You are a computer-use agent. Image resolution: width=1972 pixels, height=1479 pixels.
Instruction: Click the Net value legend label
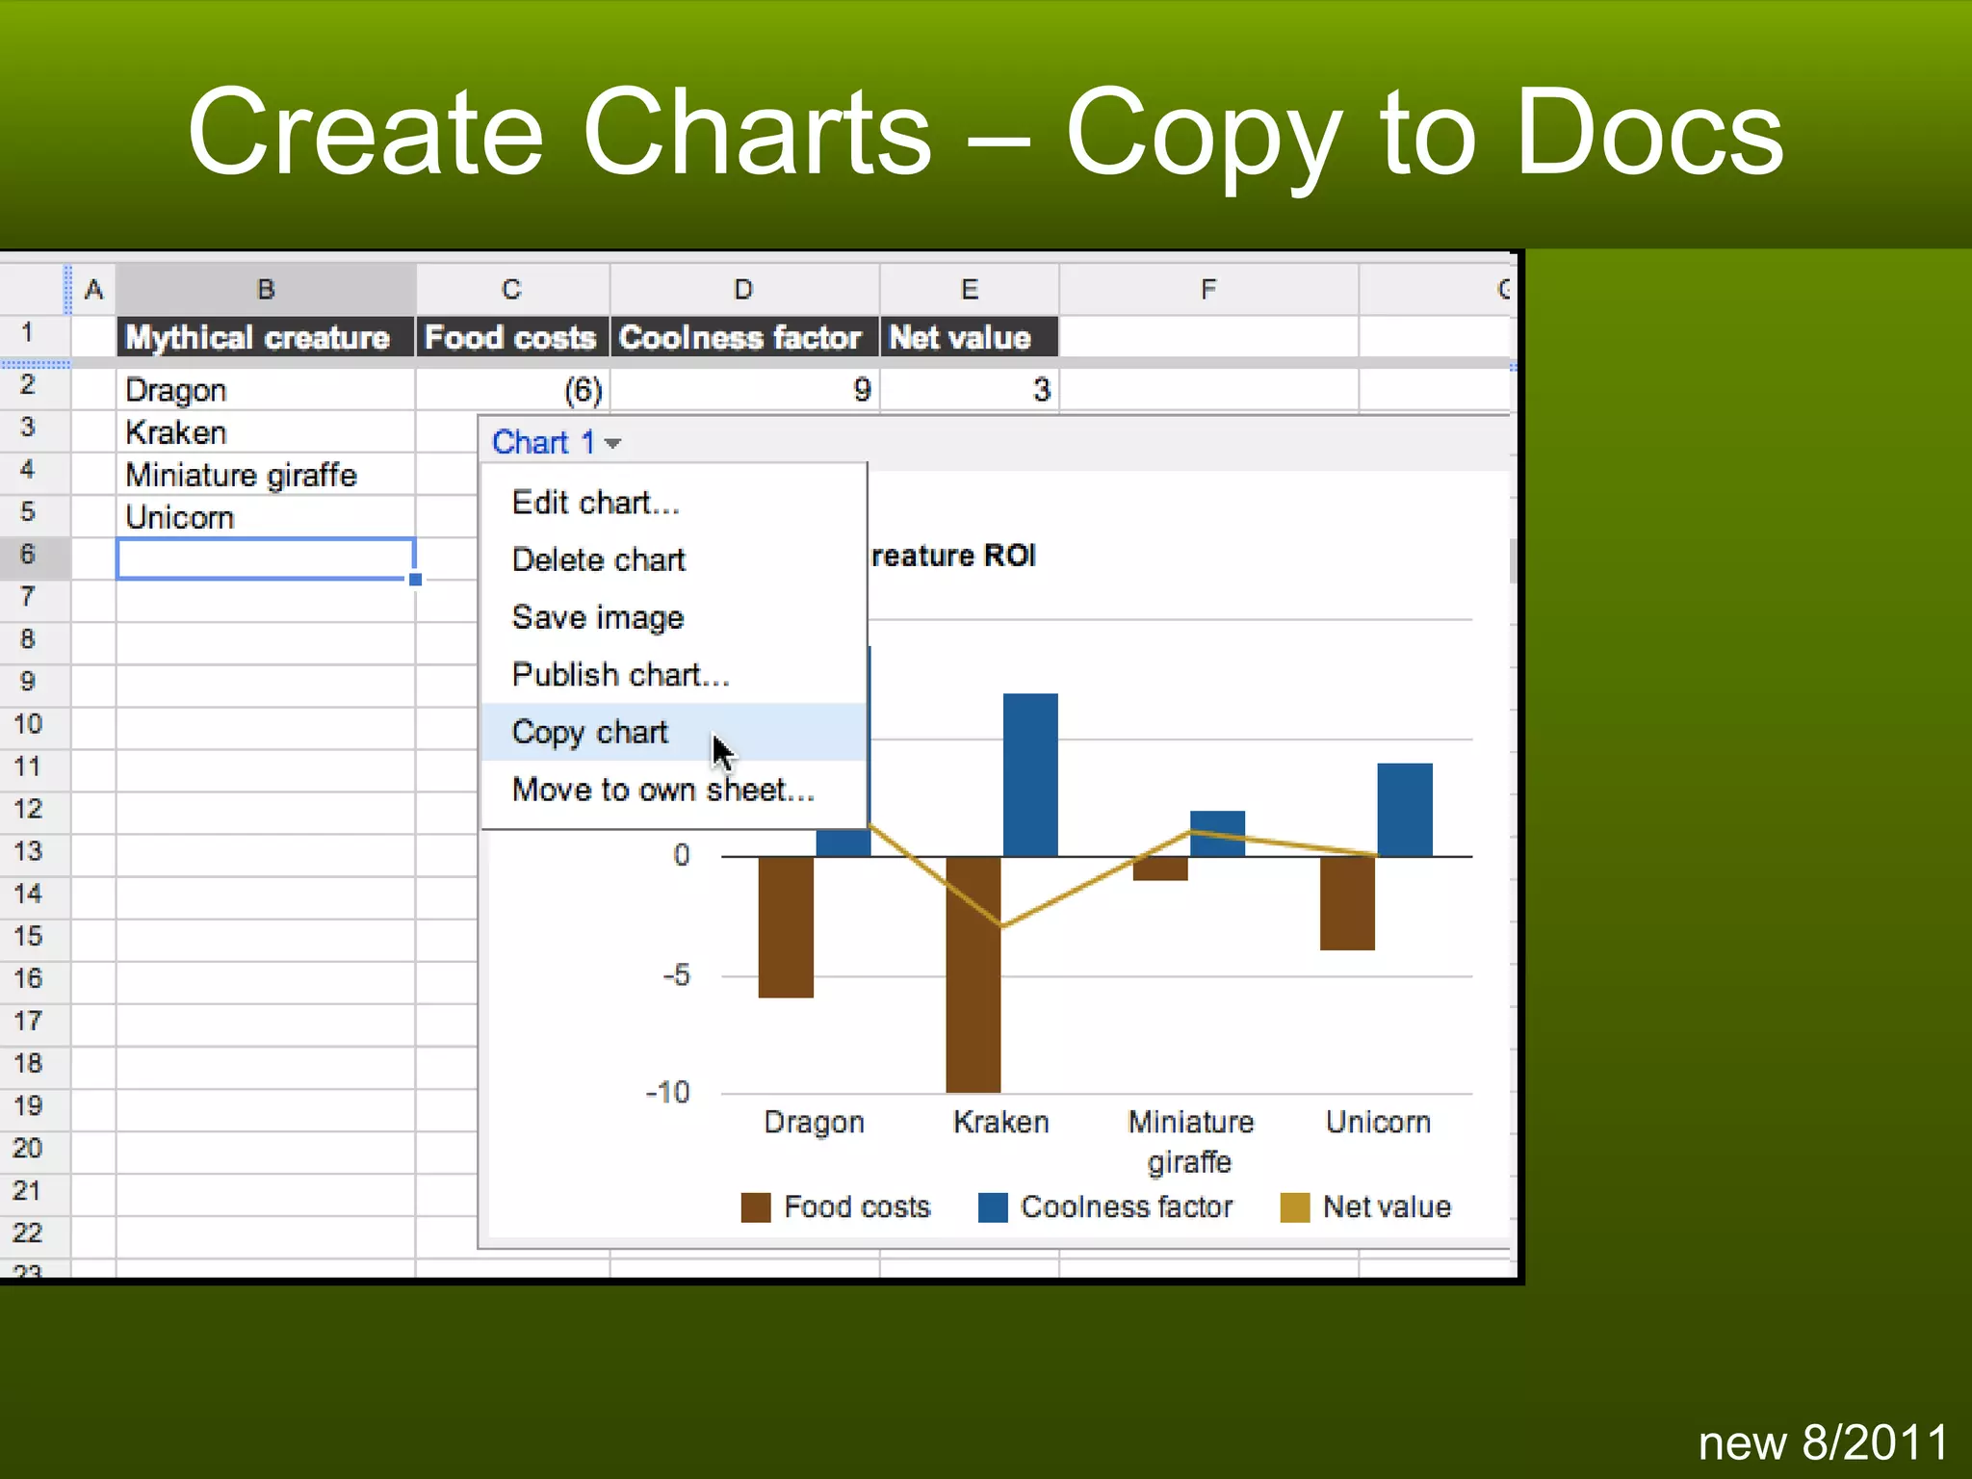(x=1387, y=1207)
